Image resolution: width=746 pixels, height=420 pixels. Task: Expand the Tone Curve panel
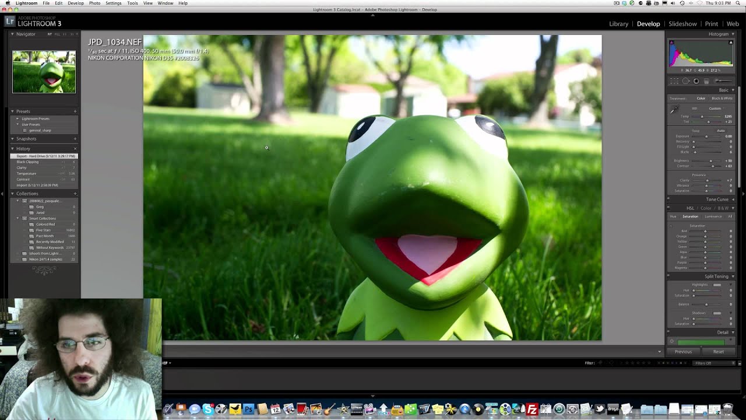pyautogui.click(x=733, y=199)
